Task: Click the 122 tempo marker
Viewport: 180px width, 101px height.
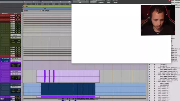Action: (x=26, y=6)
